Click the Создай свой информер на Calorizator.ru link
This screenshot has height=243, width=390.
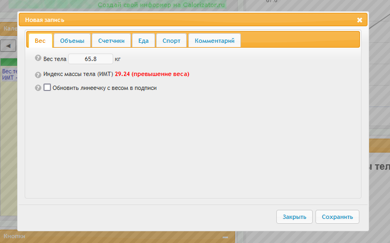coord(161,5)
